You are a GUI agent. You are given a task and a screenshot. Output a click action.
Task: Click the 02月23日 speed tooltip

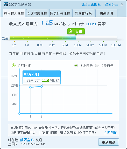(x=41, y=77)
